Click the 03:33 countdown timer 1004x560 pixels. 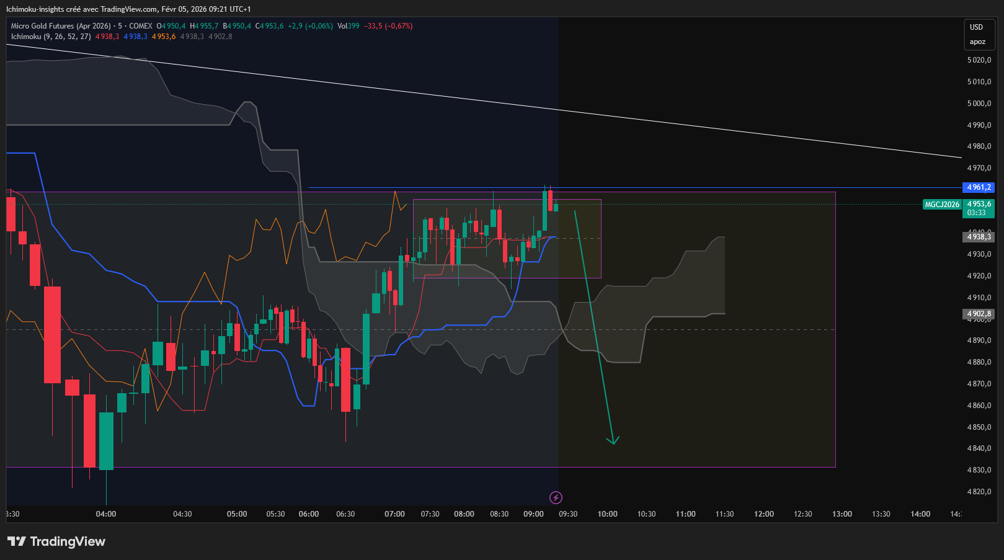pos(977,213)
